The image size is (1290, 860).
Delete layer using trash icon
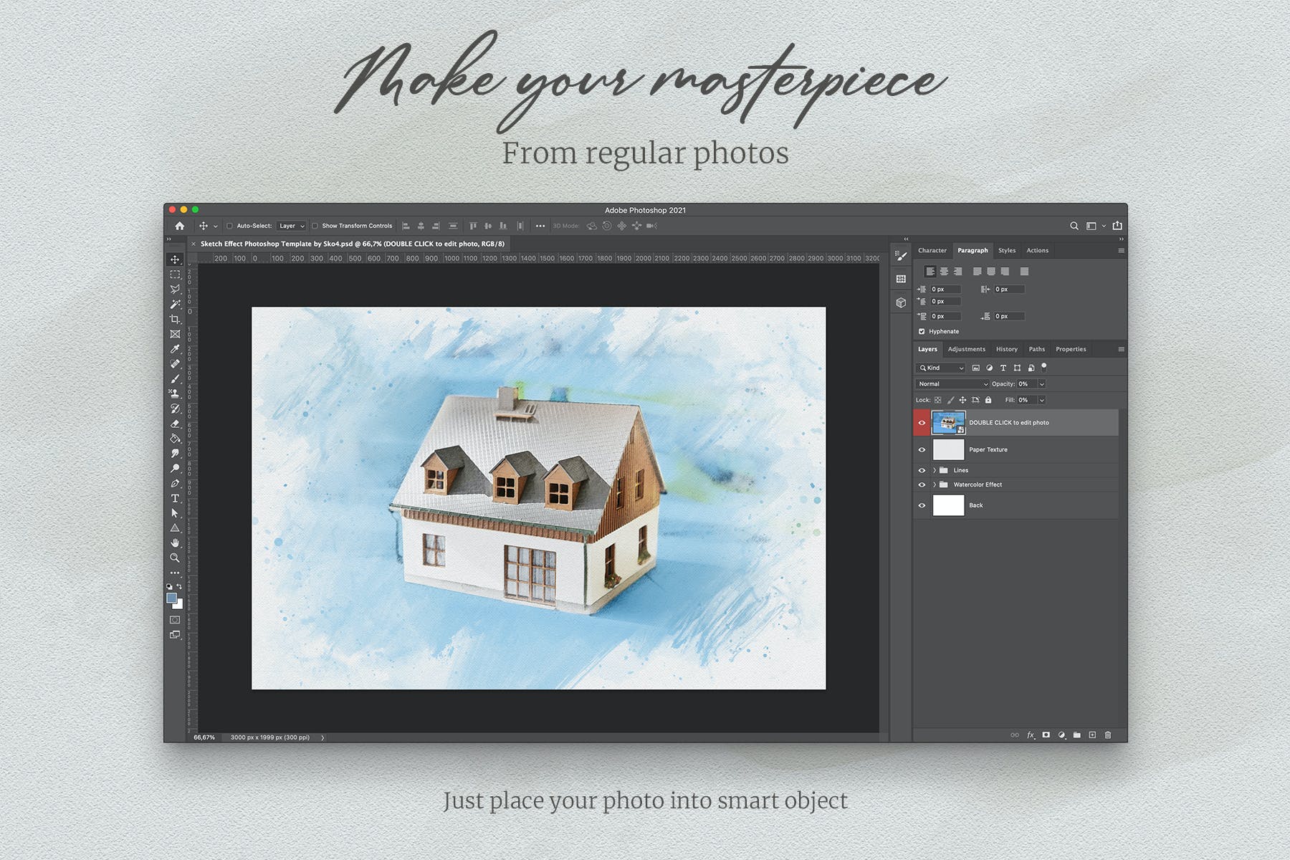pyautogui.click(x=1108, y=735)
